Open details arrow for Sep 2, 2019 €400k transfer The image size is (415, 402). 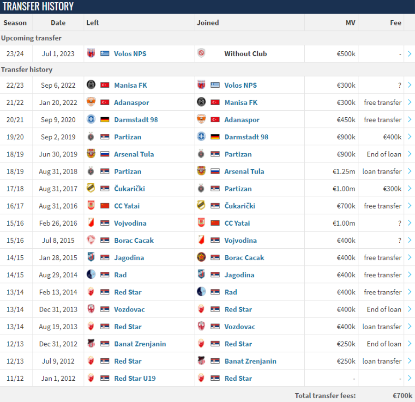pyautogui.click(x=409, y=137)
